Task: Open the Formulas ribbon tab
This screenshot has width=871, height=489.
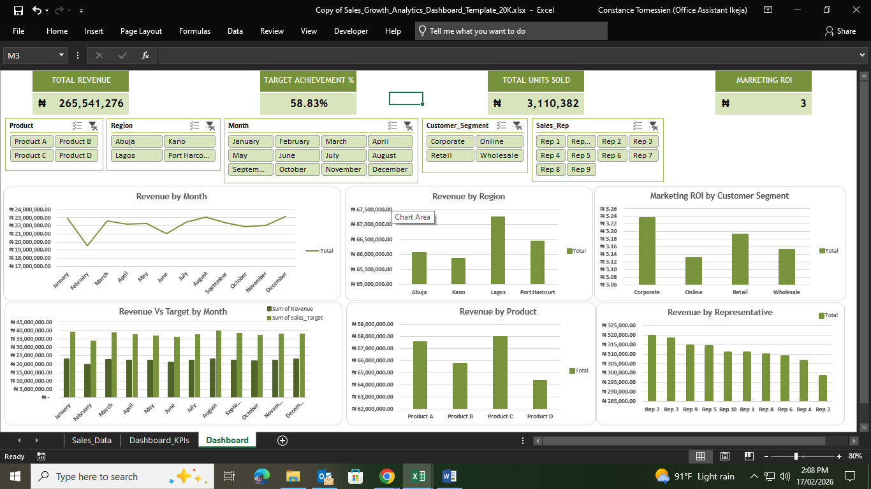Action: pyautogui.click(x=194, y=31)
